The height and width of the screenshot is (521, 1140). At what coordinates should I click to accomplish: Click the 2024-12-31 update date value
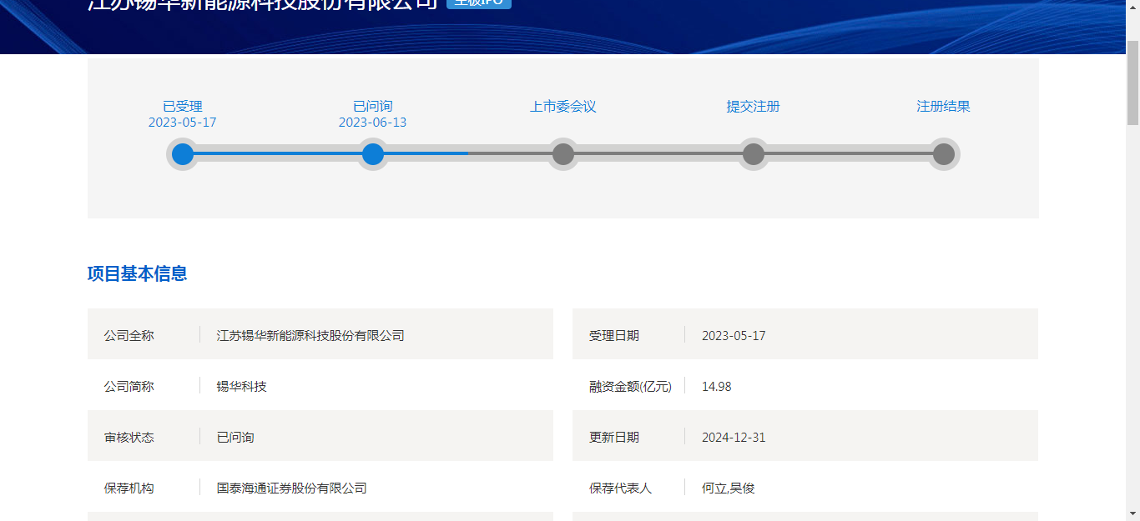pyautogui.click(x=734, y=438)
